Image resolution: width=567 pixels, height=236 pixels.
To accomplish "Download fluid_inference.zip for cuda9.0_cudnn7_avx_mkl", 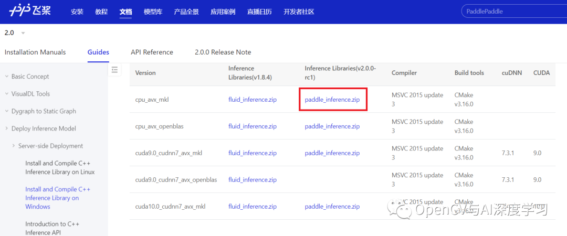I will (x=253, y=153).
